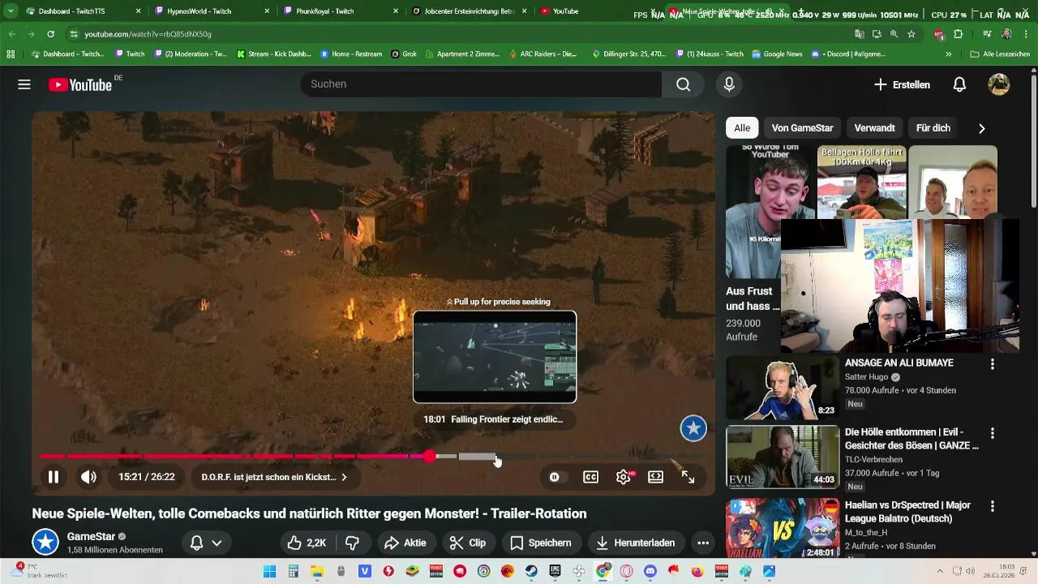1038x584 pixels.
Task: Open the 'Haelian vs DrSpectred' video thumbnail
Action: (783, 527)
